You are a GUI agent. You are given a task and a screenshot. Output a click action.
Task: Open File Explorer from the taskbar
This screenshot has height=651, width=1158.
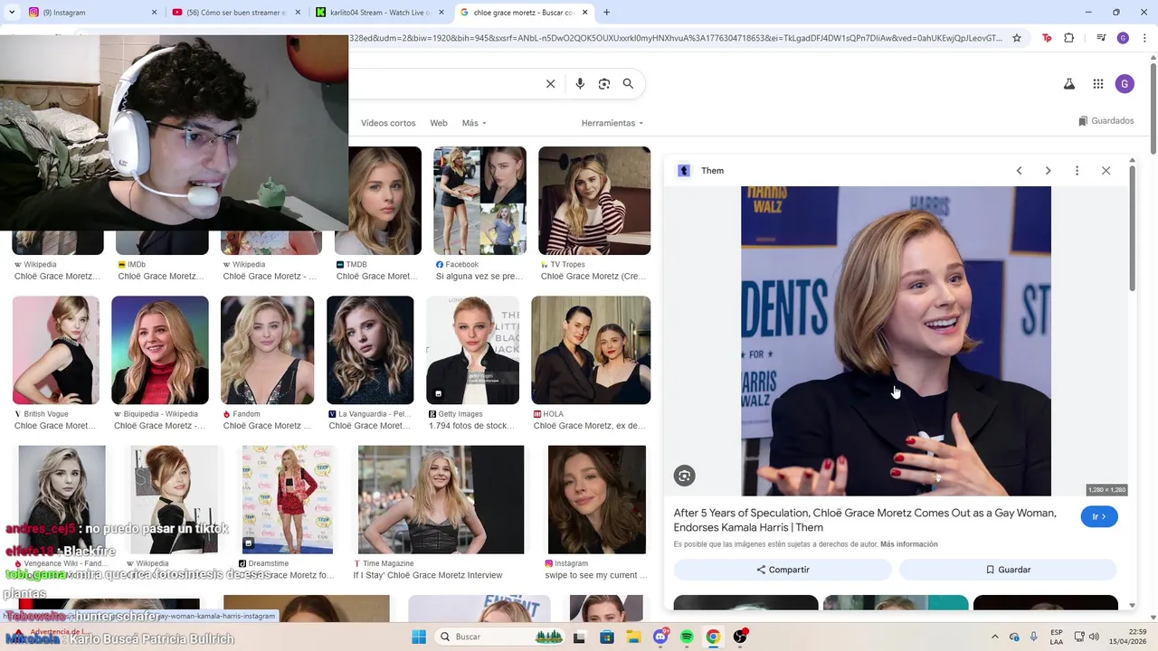click(x=633, y=637)
